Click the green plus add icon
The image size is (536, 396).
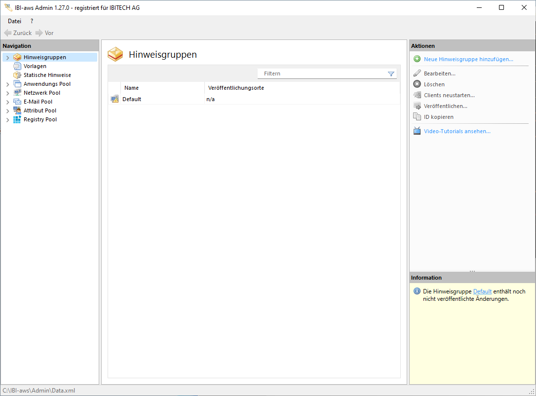coord(417,59)
